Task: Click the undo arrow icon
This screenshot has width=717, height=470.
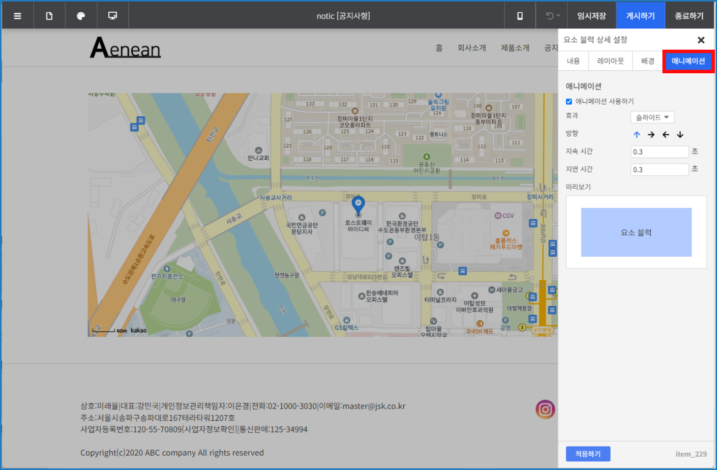Action: 550,16
